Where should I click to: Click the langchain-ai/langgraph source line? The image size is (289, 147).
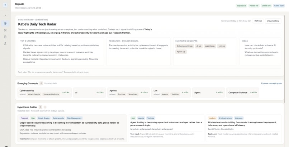pos(152,129)
